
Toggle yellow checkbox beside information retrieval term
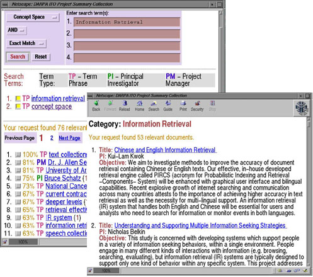18,98
